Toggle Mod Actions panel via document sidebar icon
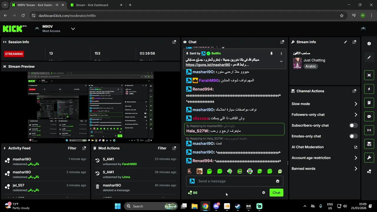 (x=369, y=103)
